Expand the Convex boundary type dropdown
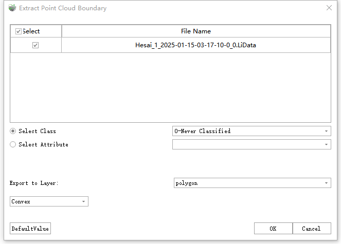 (x=49, y=201)
